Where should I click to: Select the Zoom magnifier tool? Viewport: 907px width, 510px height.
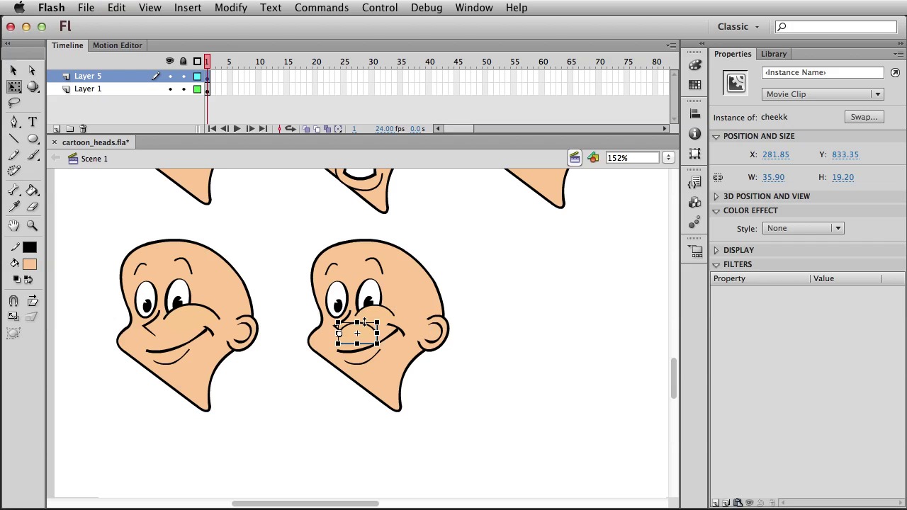pos(33,225)
